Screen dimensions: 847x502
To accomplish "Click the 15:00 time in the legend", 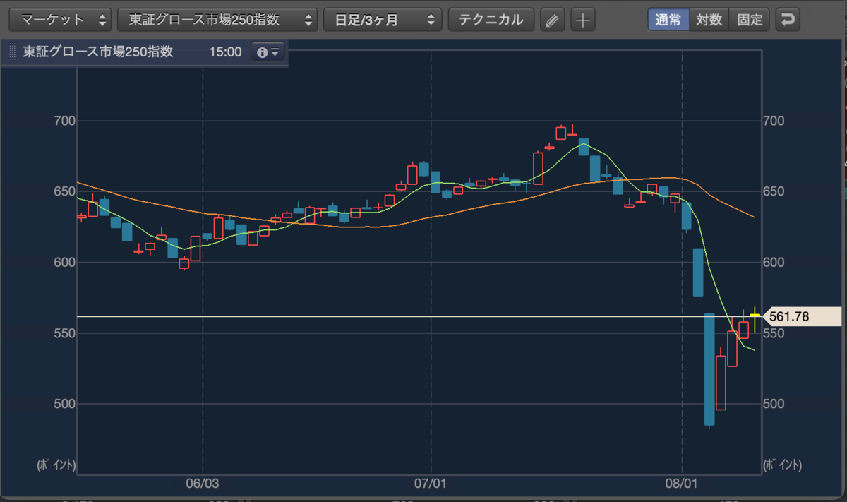I will 225,52.
